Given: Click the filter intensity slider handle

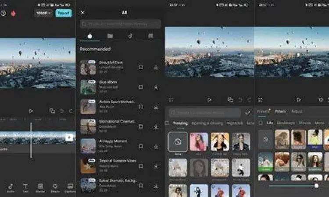Looking at the screenshot, I should tap(316, 186).
